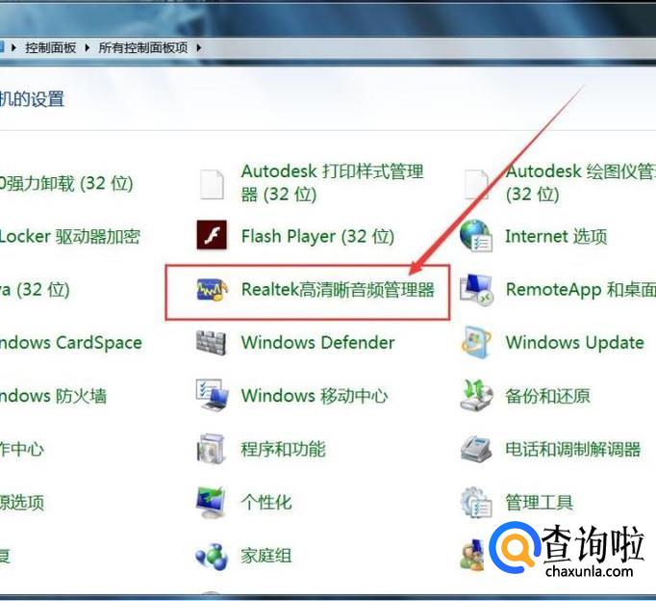
Task: Open the 程序和功能 icon
Action: (212, 449)
